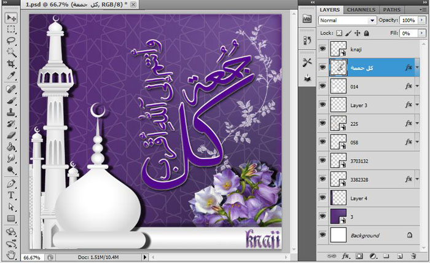Viewport: 430px width, 263px height.
Task: Select the Move tool
Action: pyautogui.click(x=11, y=18)
